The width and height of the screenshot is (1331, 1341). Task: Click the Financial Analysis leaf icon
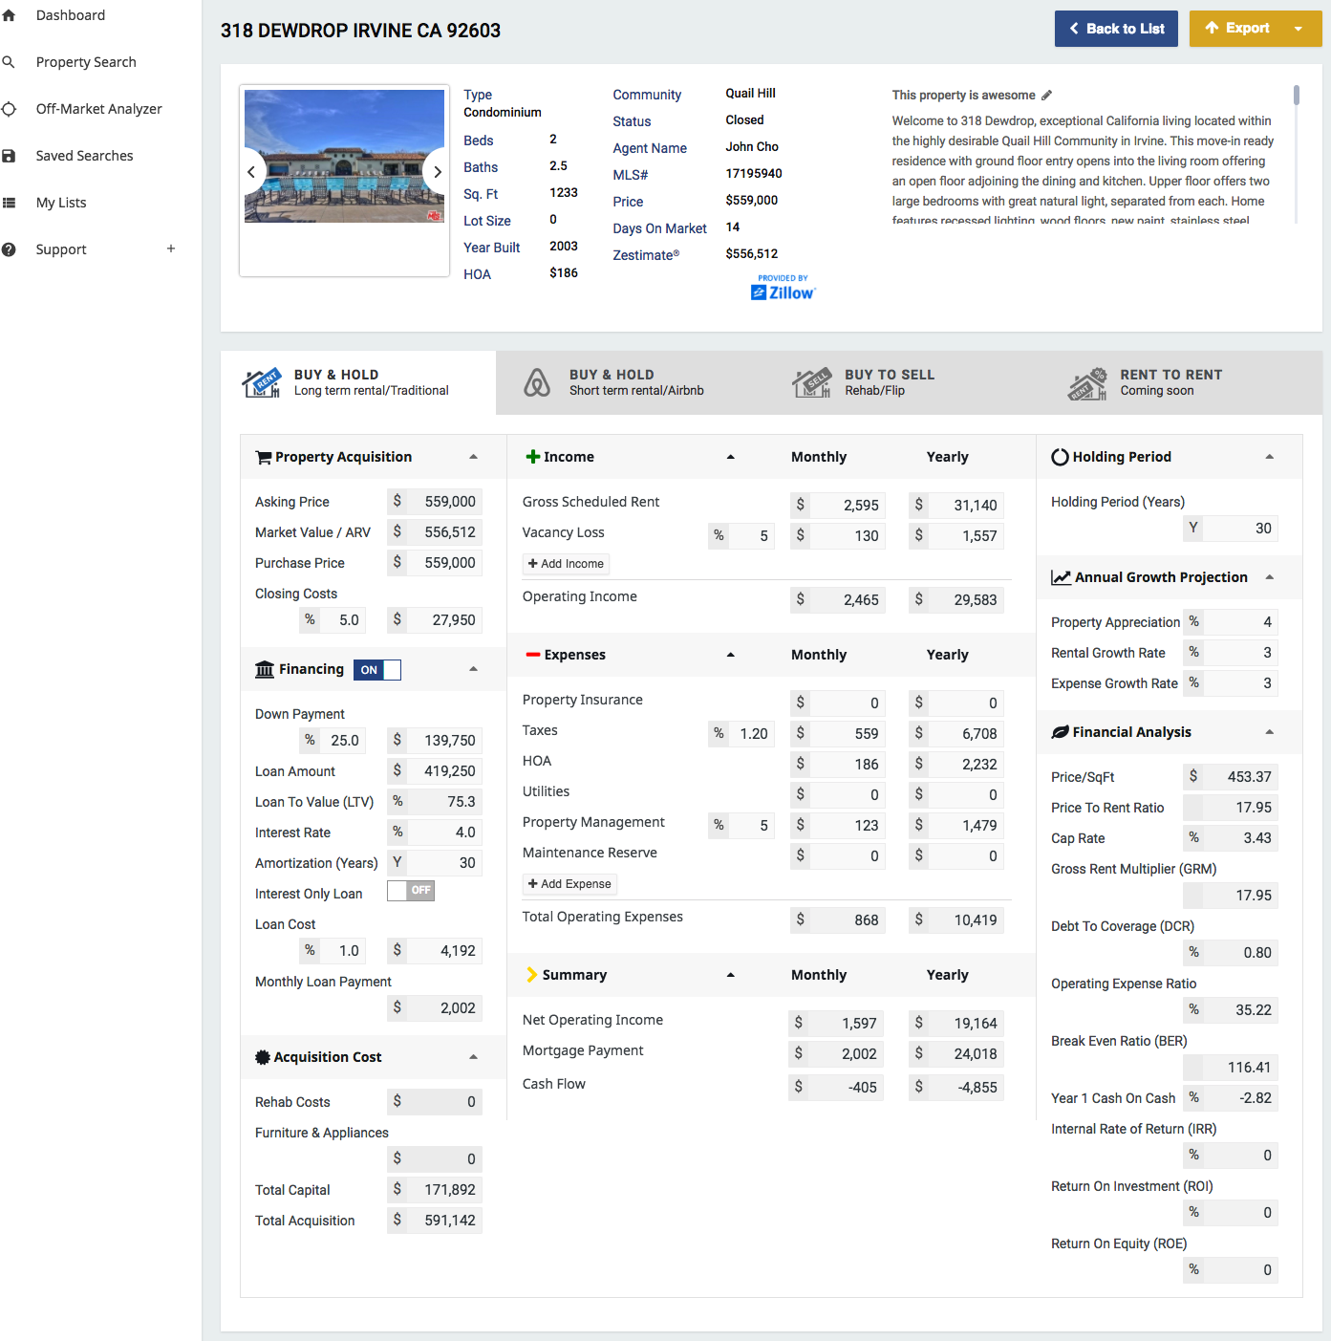(x=1060, y=732)
